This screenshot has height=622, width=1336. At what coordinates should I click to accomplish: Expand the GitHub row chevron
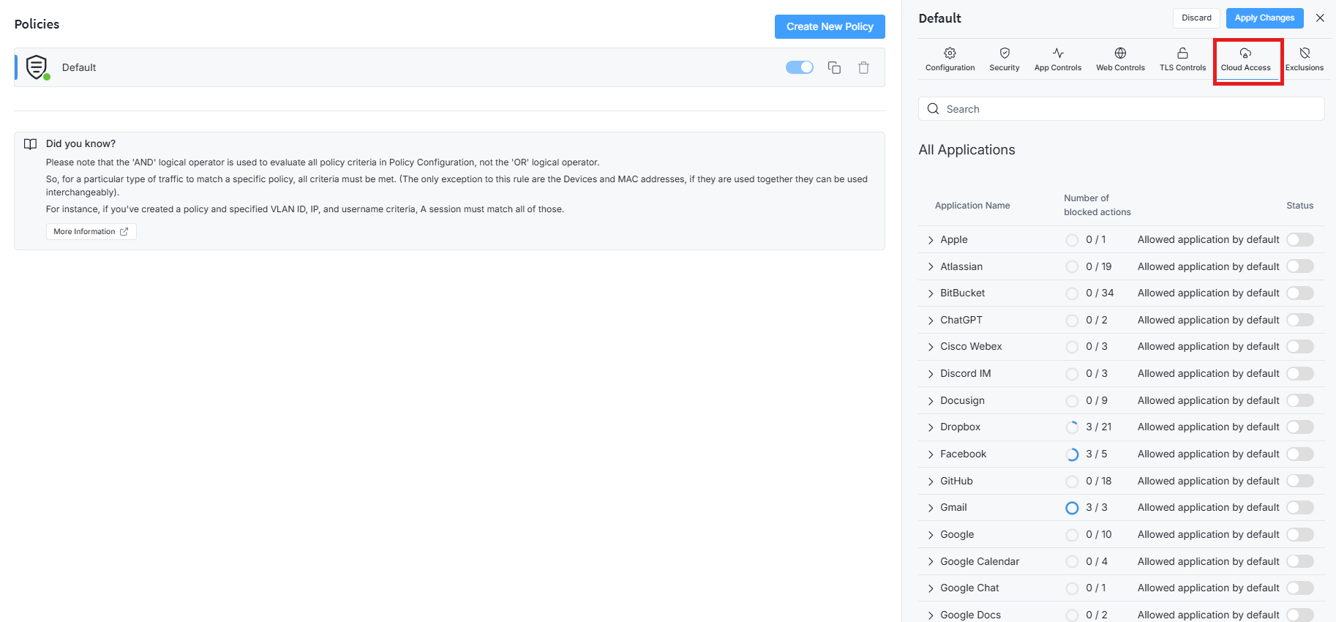click(931, 482)
